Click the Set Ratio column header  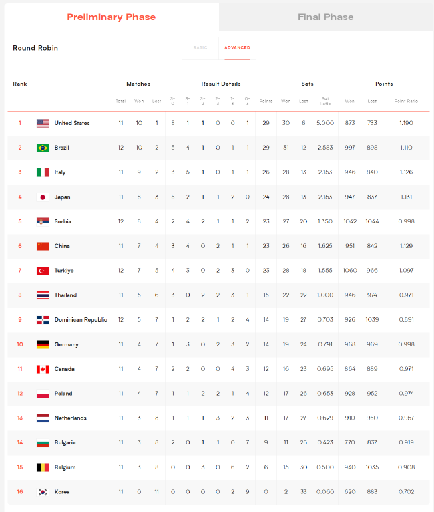coord(325,101)
